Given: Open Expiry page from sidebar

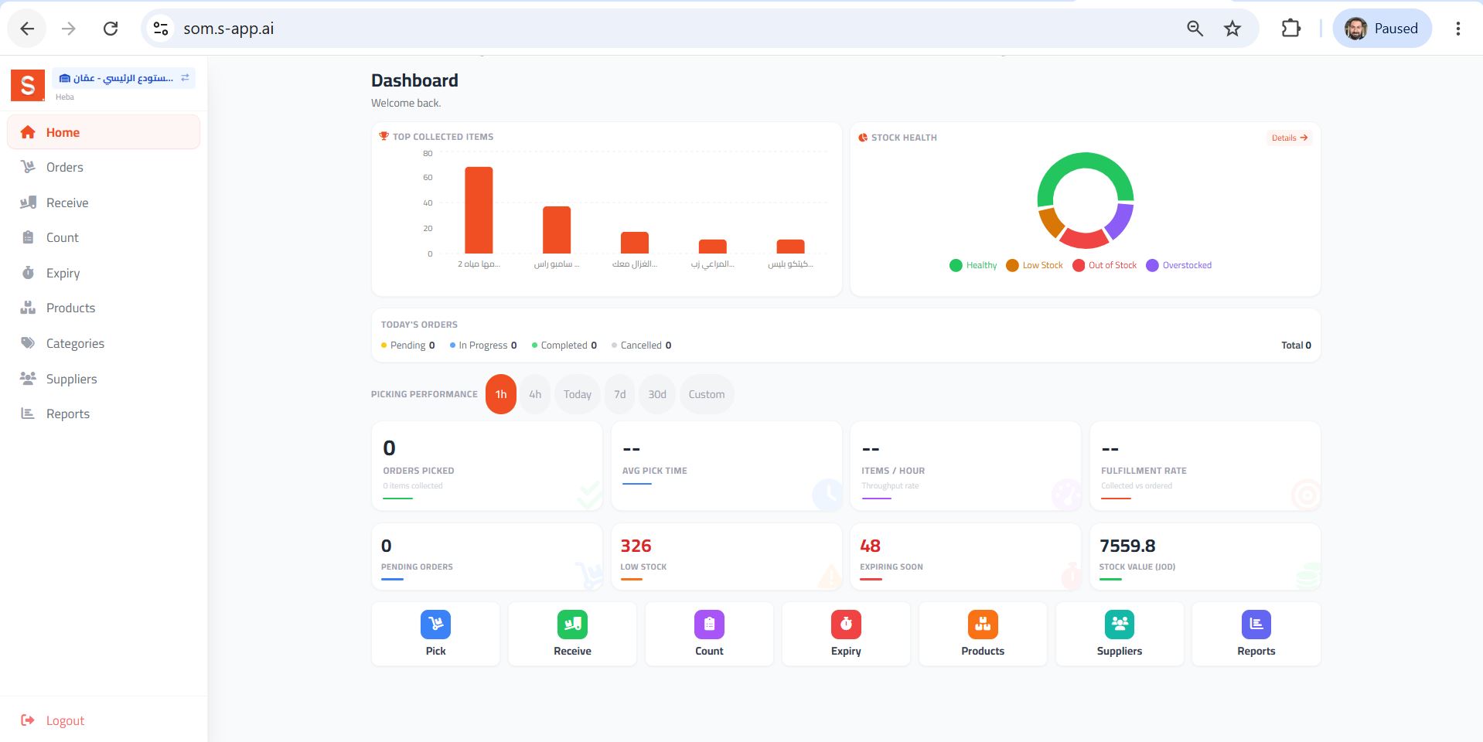Looking at the screenshot, I should pos(104,273).
